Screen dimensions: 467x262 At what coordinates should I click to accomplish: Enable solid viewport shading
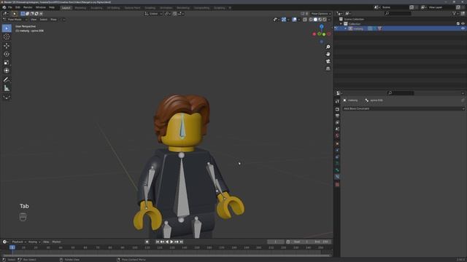(315, 20)
